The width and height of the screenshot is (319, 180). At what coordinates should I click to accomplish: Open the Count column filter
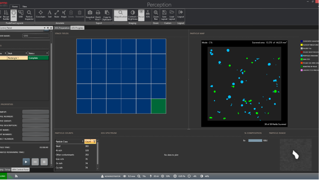(94, 142)
